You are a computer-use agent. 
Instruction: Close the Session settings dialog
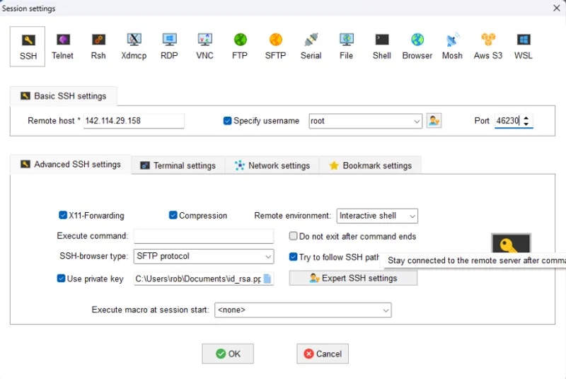[557, 8]
